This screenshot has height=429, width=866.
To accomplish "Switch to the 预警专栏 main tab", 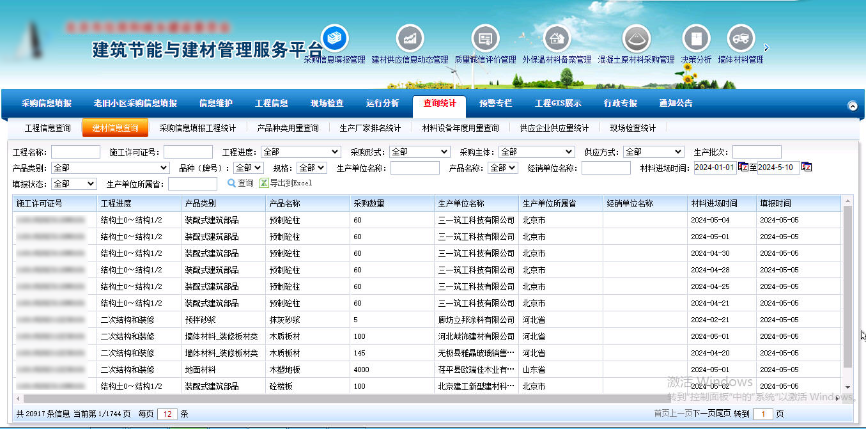I will pos(495,104).
